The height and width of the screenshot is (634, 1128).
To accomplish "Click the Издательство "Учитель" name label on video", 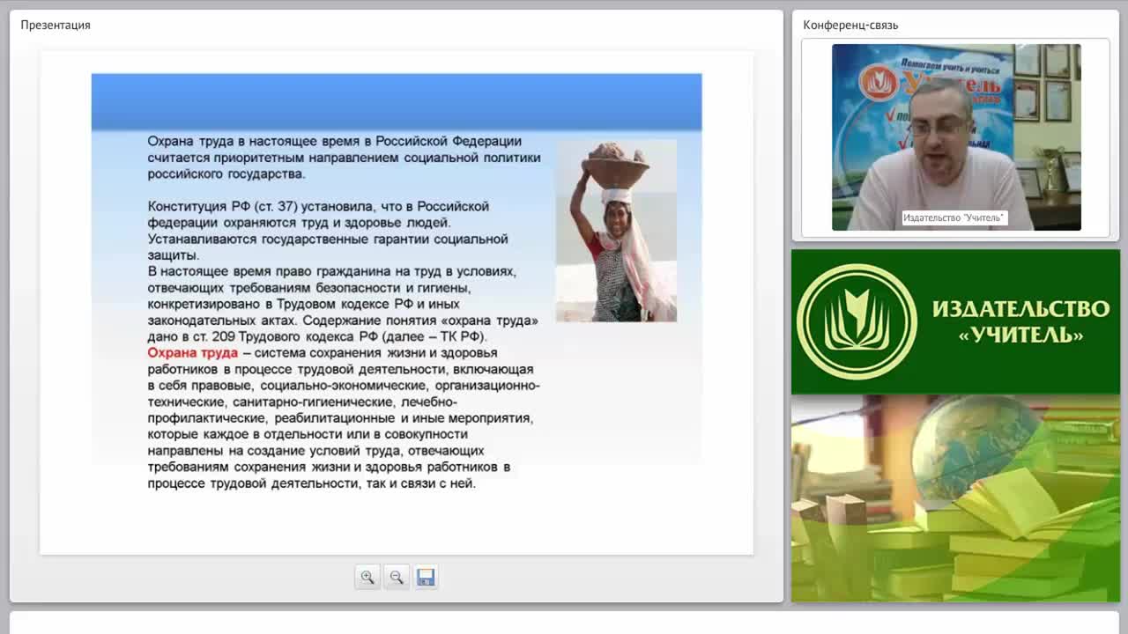I will (954, 217).
